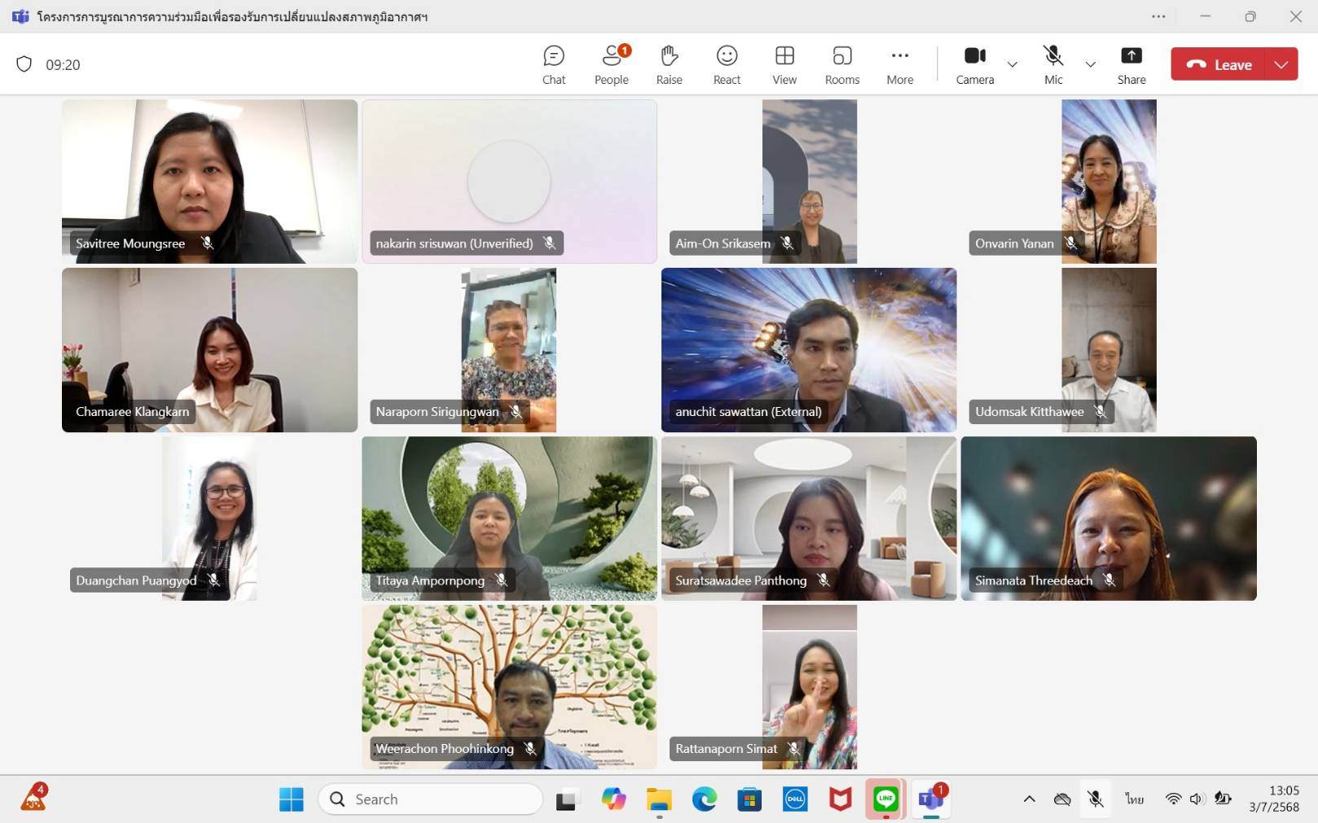Click the shield meeting security icon
Screen dimensions: 1318x823
pos(24,64)
